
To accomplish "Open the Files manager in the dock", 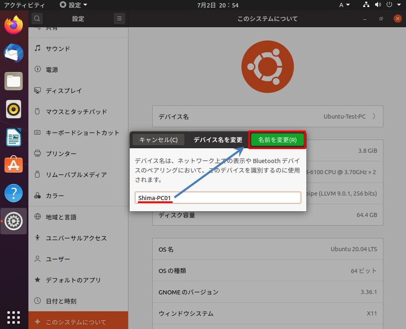I will click(x=14, y=81).
